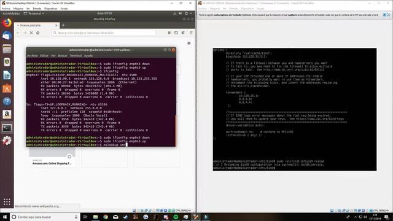Dismiss autocapture notice in server VirtualBox window
Image resolution: width=393 pixels, height=221 pixels.
pyautogui.click(x=384, y=15)
